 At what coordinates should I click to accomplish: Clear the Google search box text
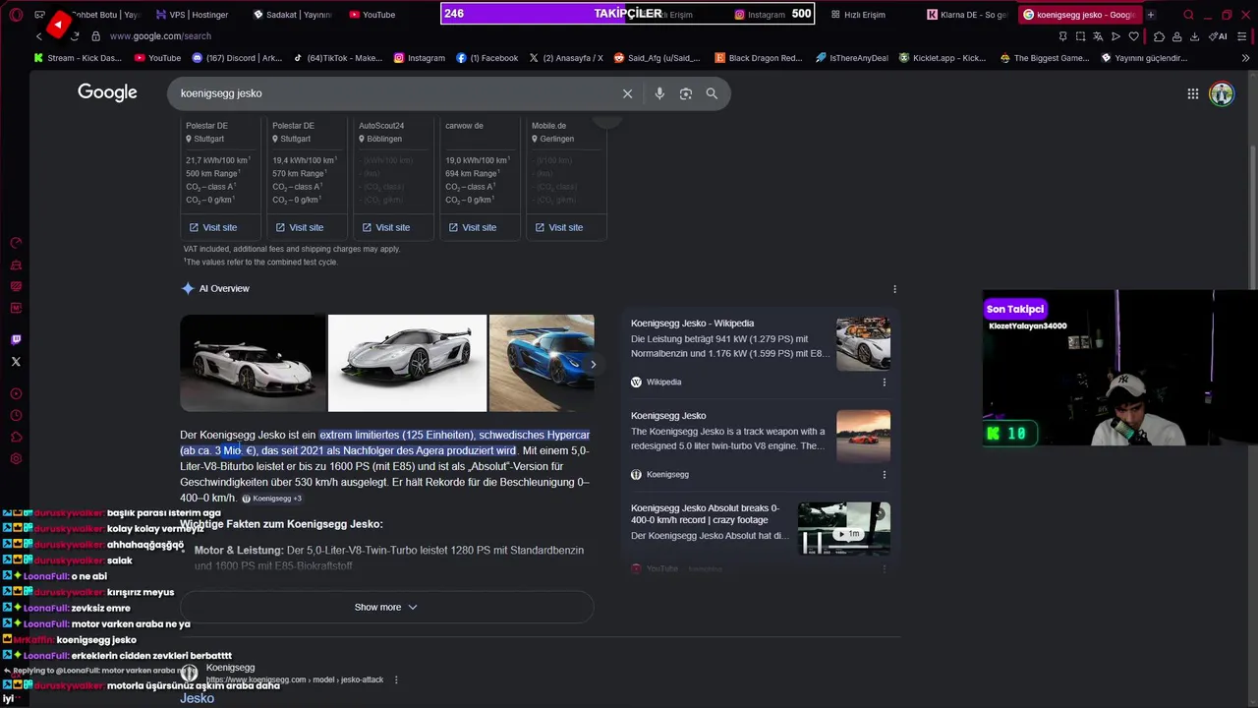pyautogui.click(x=627, y=93)
